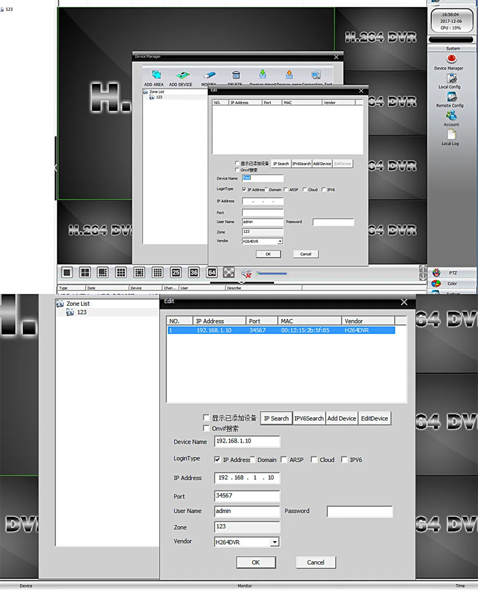The width and height of the screenshot is (478, 590).
Task: Click the Password field in the enlarged Edit dialog
Action: [359, 512]
